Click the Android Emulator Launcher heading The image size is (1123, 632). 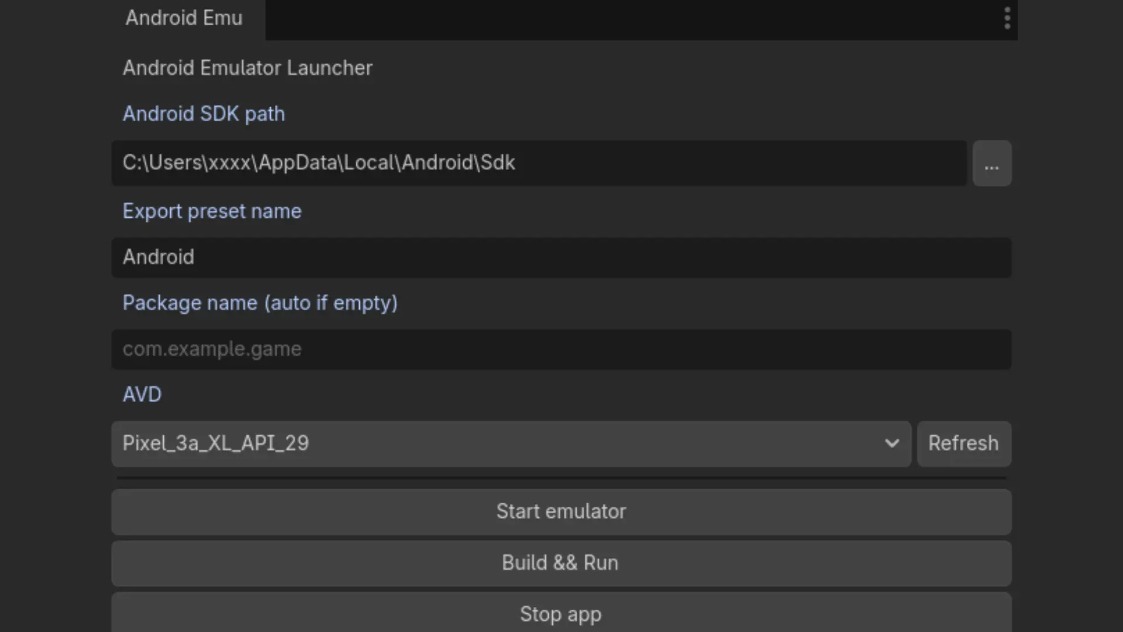tap(247, 68)
